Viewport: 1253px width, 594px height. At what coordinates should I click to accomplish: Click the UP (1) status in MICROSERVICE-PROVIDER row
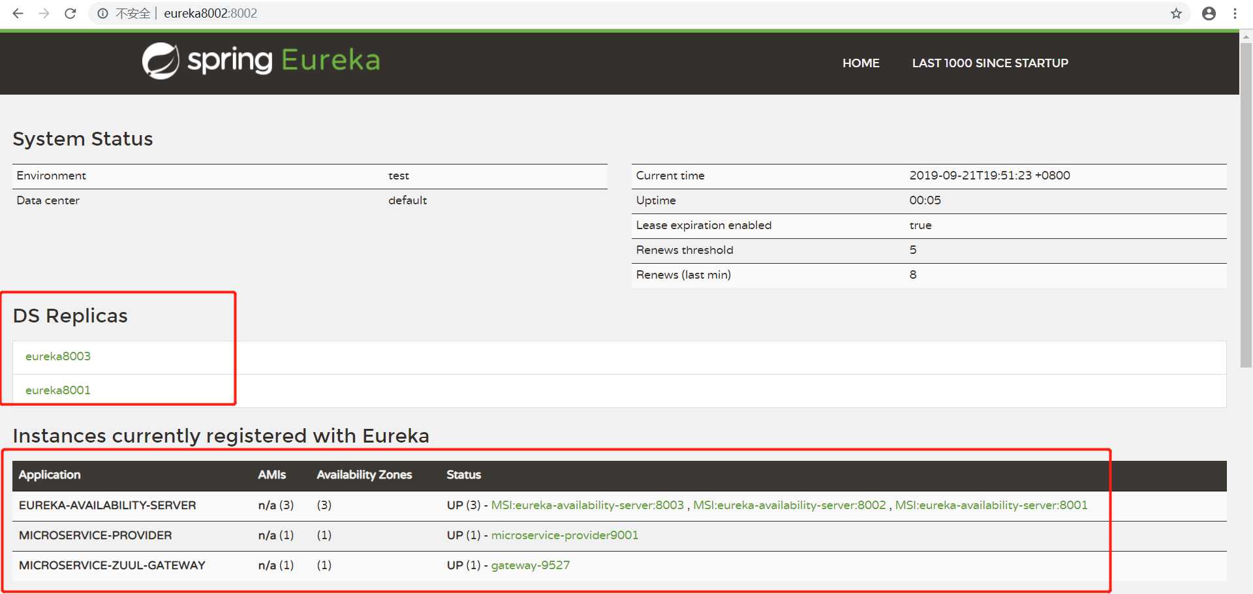pyautogui.click(x=463, y=535)
